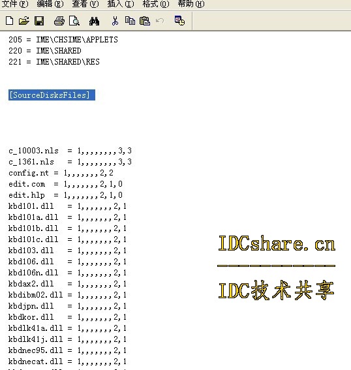Open the 格式(O) menu
This screenshot has height=370, width=351.
click(x=156, y=4)
